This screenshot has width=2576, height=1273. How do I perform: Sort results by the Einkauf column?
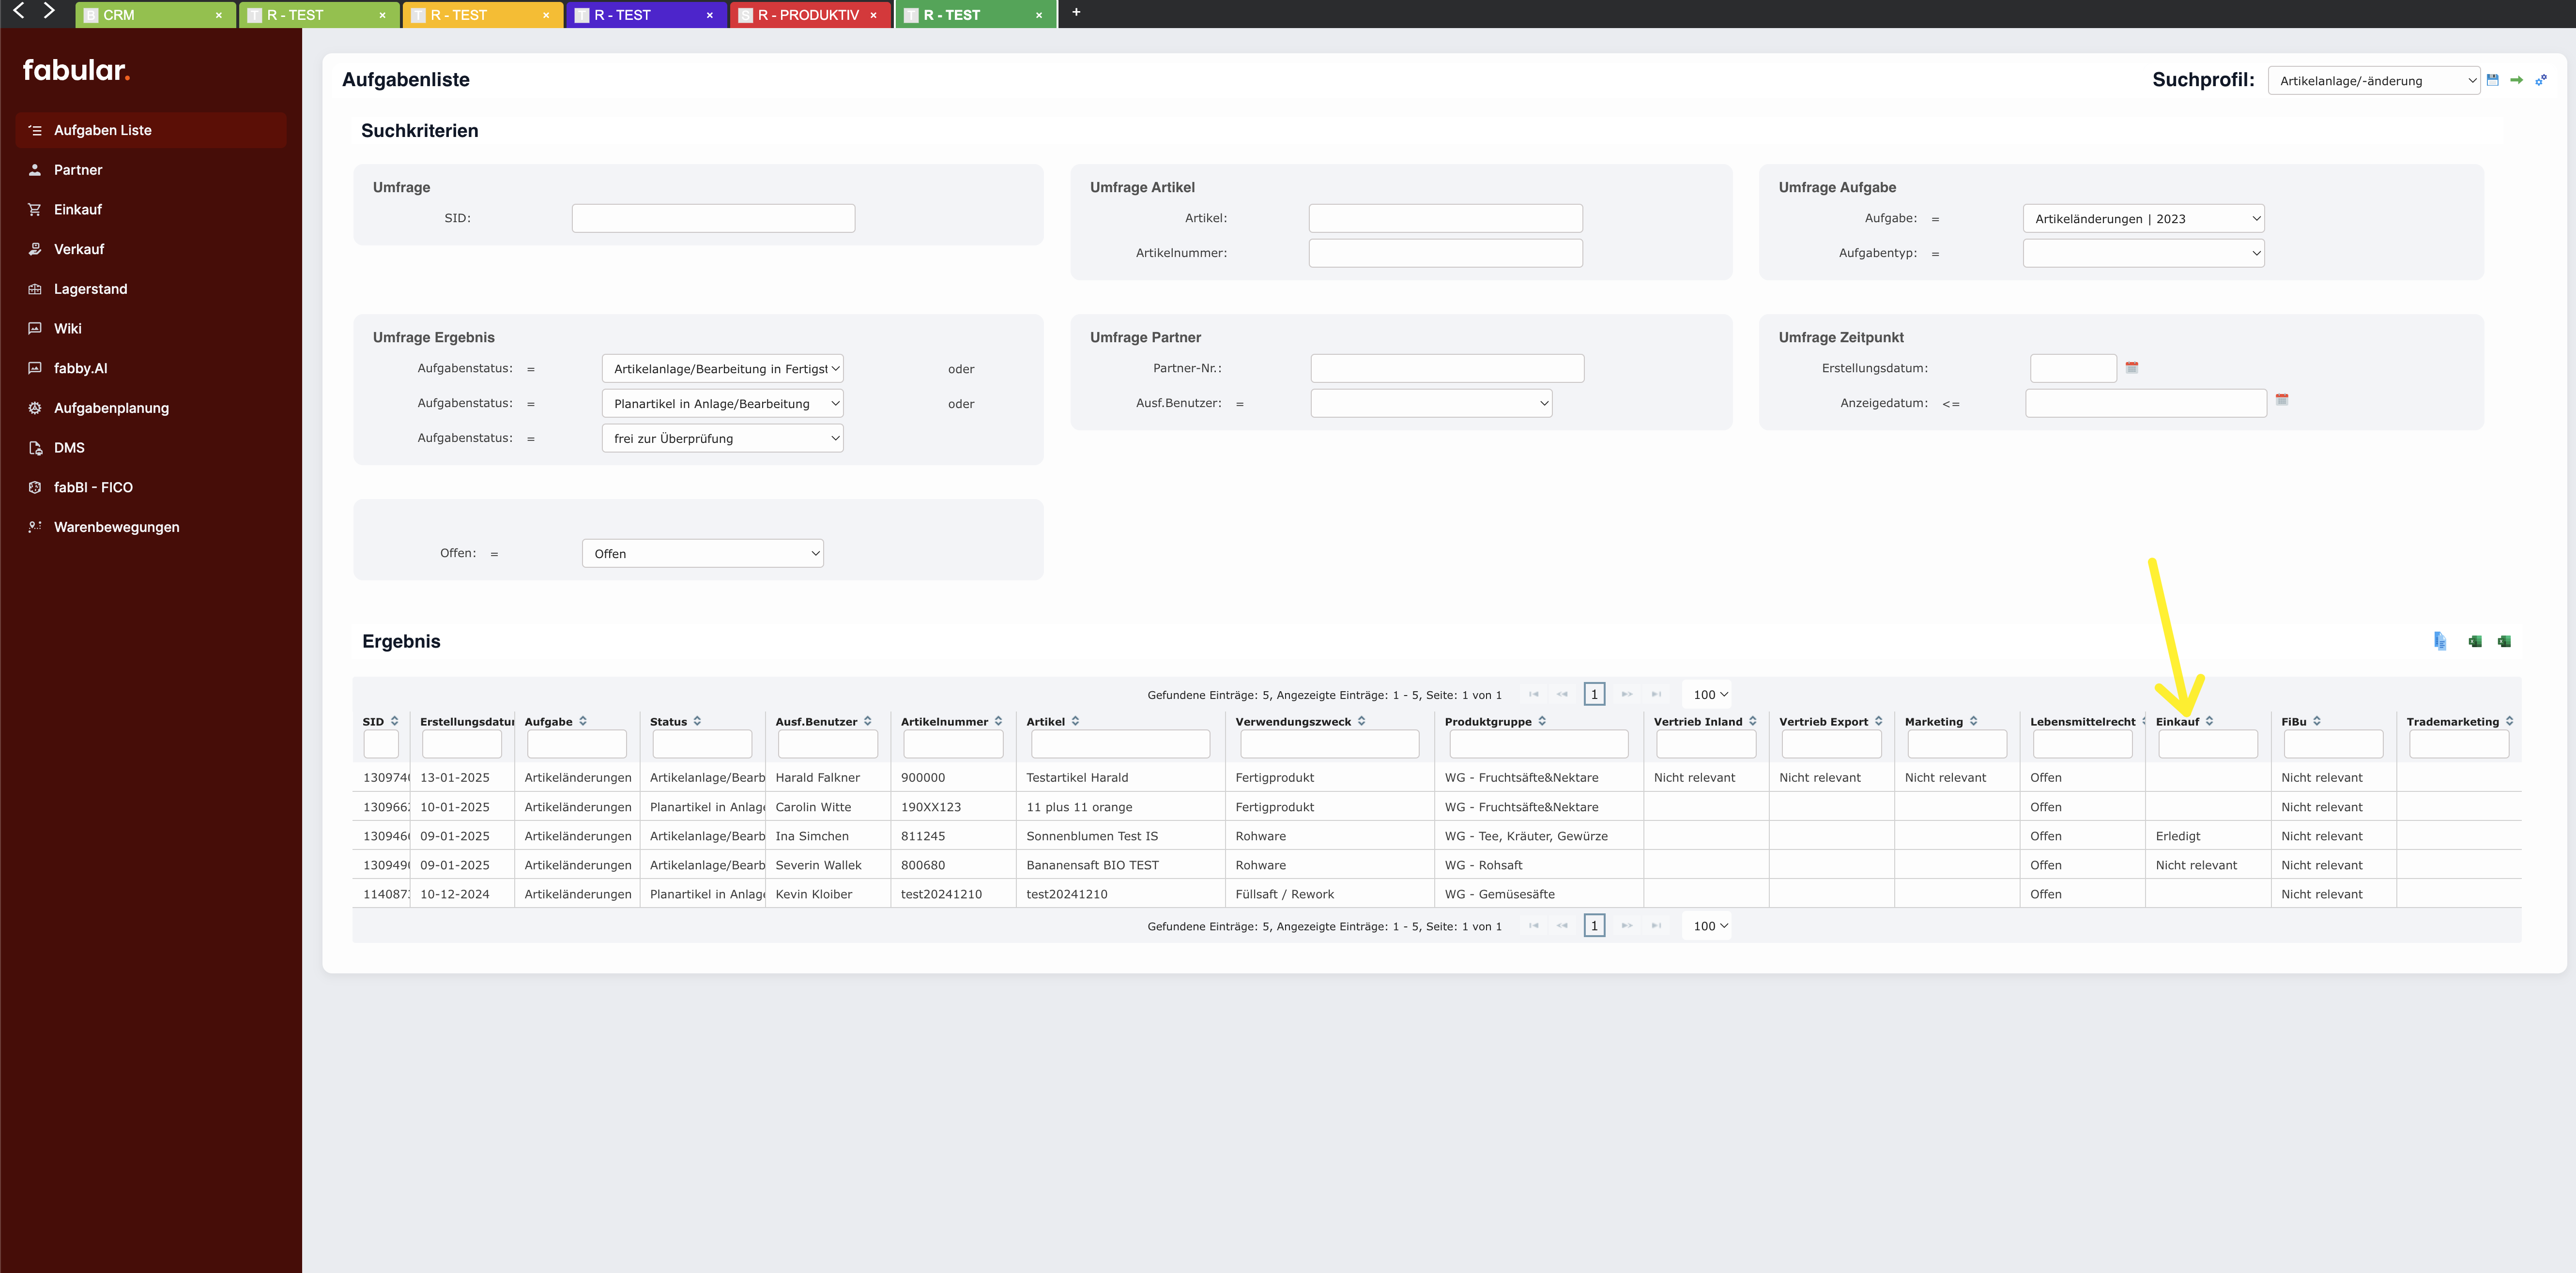(x=2210, y=720)
